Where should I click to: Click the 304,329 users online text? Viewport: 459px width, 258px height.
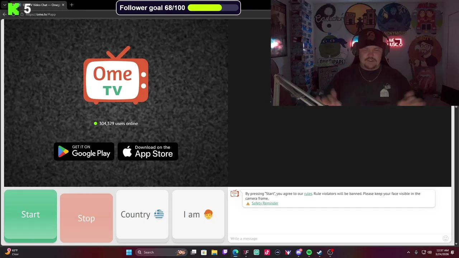coord(116,123)
